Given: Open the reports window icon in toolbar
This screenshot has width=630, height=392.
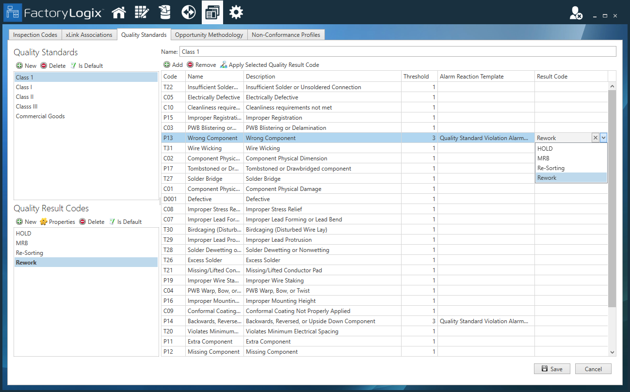Looking at the screenshot, I should 212,12.
